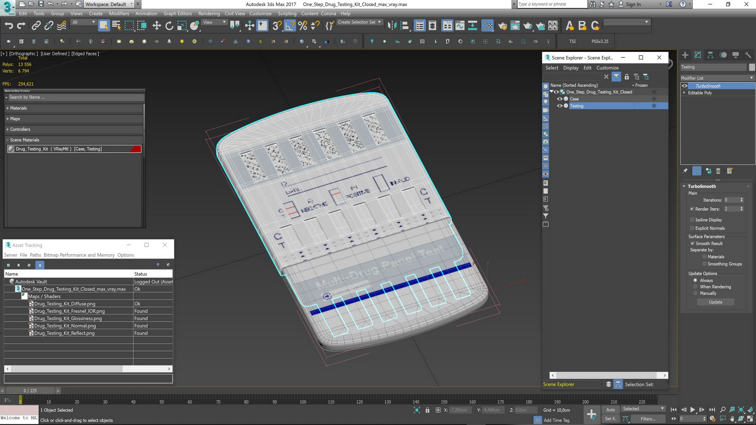756x425 pixels.
Task: Enable Separate by Smoothing Groups checkbox
Action: point(704,264)
